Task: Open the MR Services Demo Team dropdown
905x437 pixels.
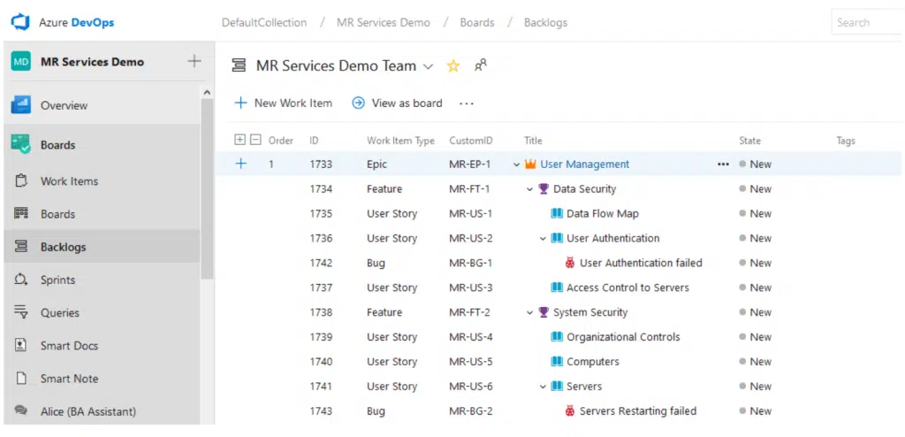Action: 429,66
